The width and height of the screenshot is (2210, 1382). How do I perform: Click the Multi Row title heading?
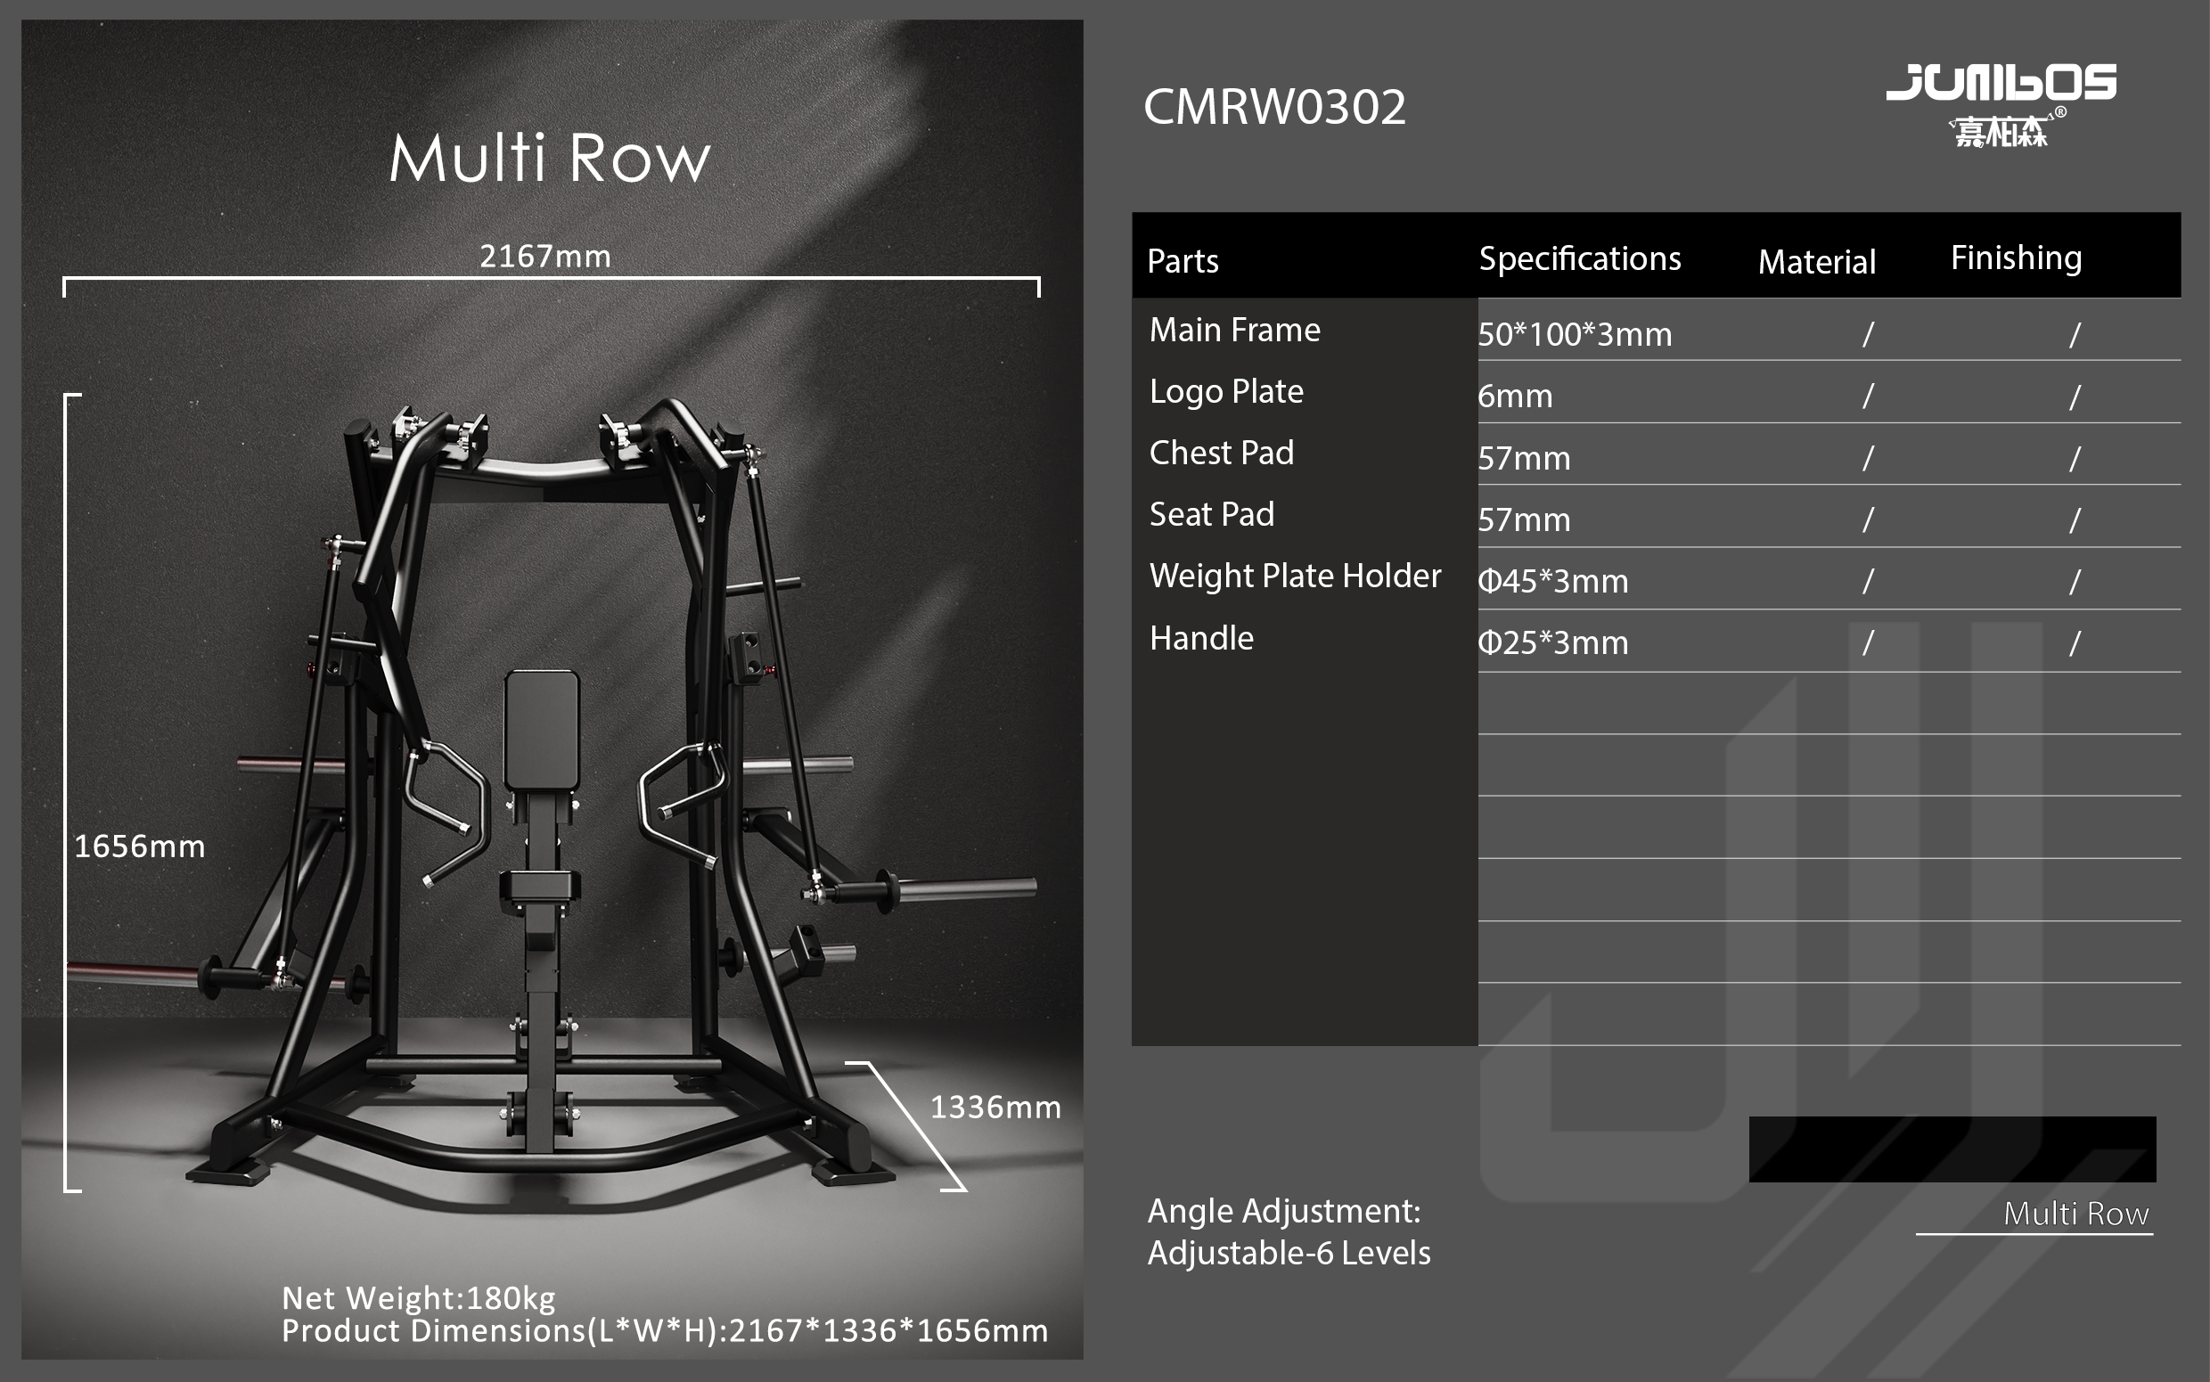[549, 158]
